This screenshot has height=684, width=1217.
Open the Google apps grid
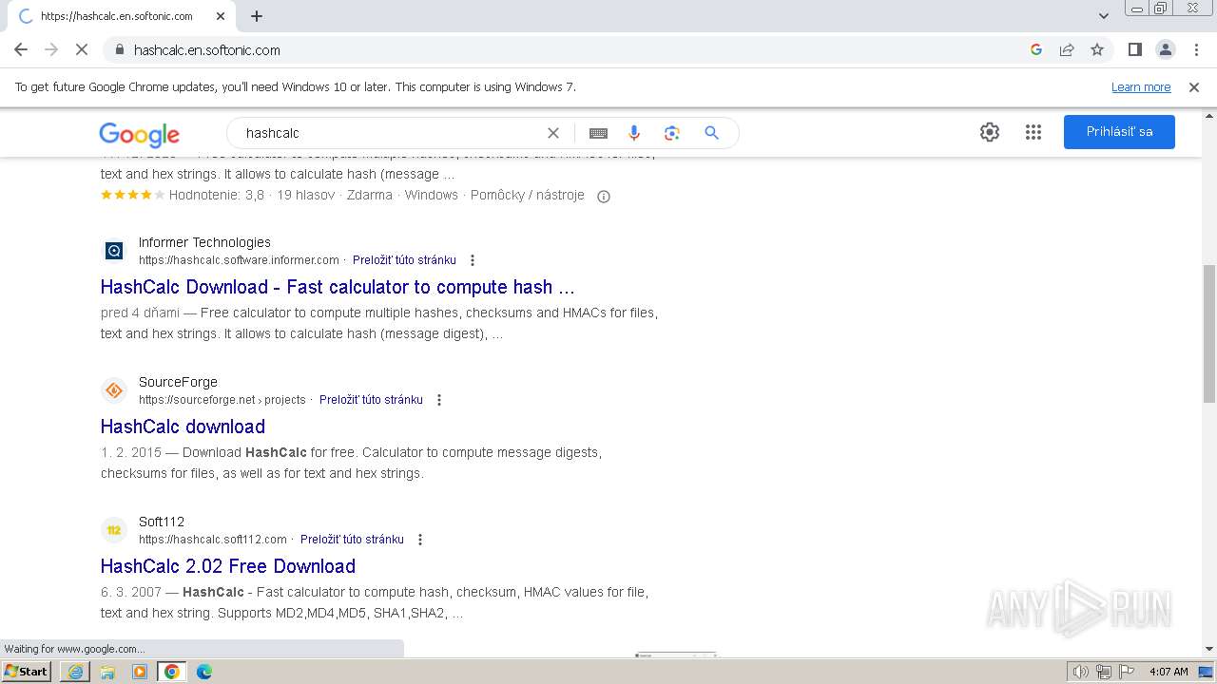pyautogui.click(x=1033, y=132)
